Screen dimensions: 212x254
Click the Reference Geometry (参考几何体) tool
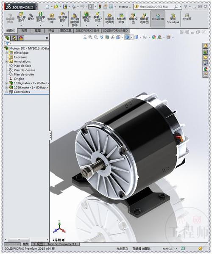[98, 17]
